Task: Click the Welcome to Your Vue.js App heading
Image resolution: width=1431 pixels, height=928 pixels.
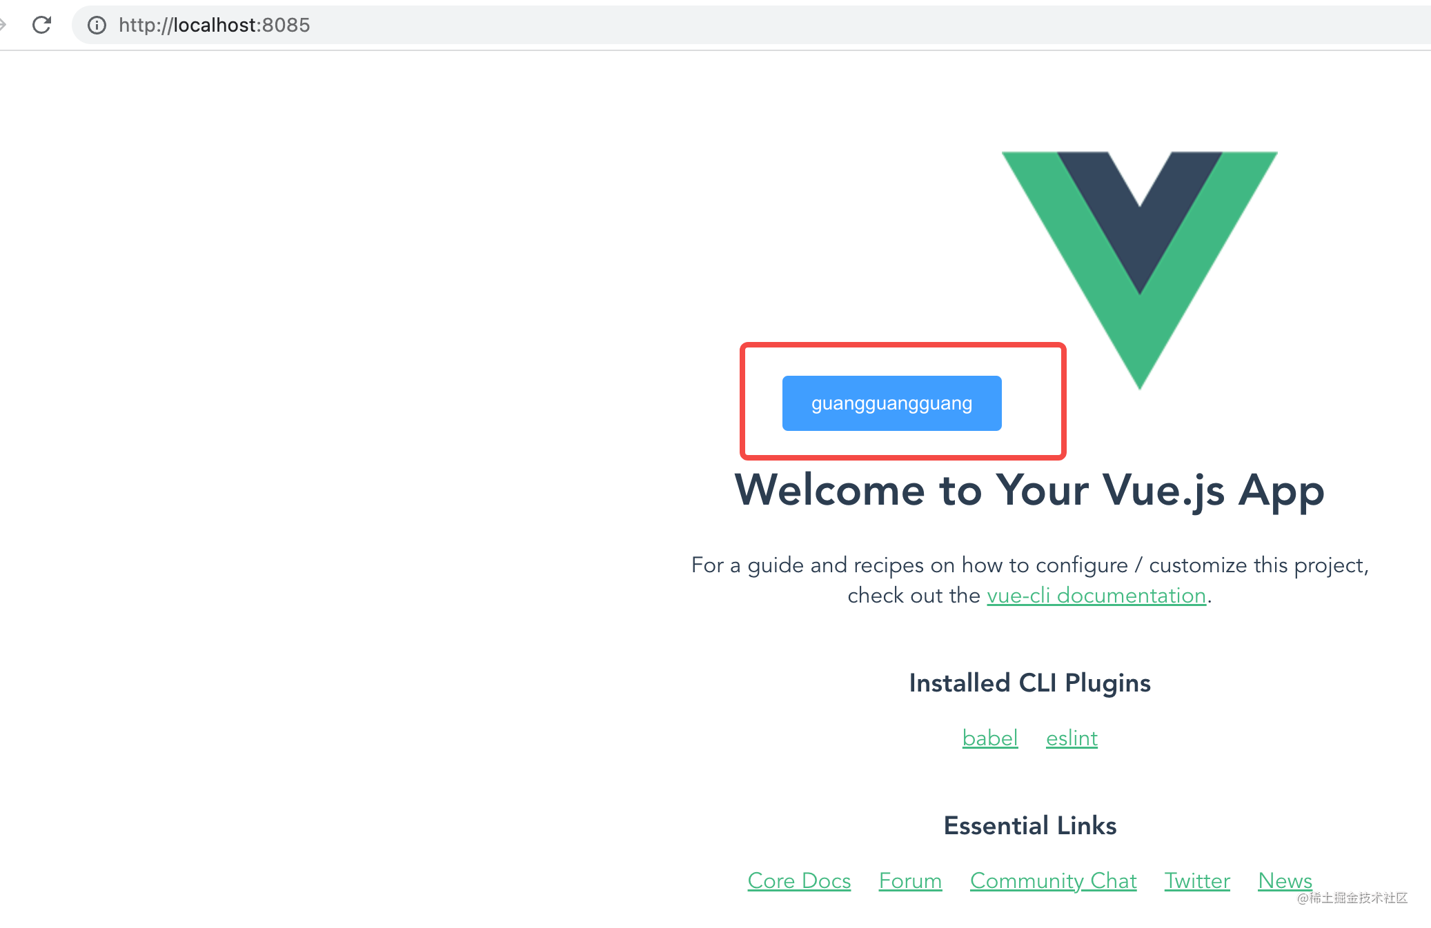Action: pyautogui.click(x=1029, y=490)
